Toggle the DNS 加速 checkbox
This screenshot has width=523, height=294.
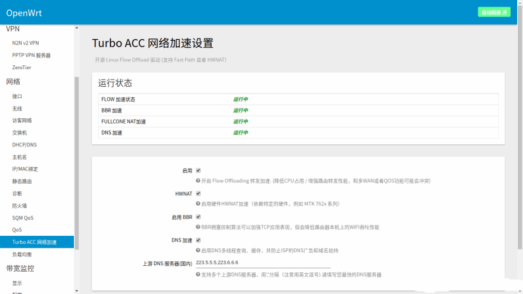point(198,240)
